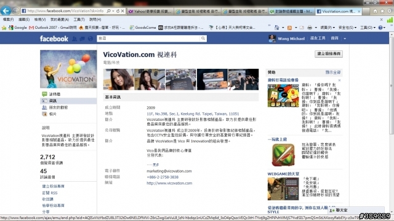
Task: Open the 說明(H) Help menu
Action: pyautogui.click(x=95, y=20)
